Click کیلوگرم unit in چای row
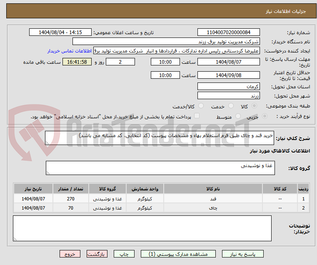The width and height of the screenshot is (317, 265). tap(145, 208)
